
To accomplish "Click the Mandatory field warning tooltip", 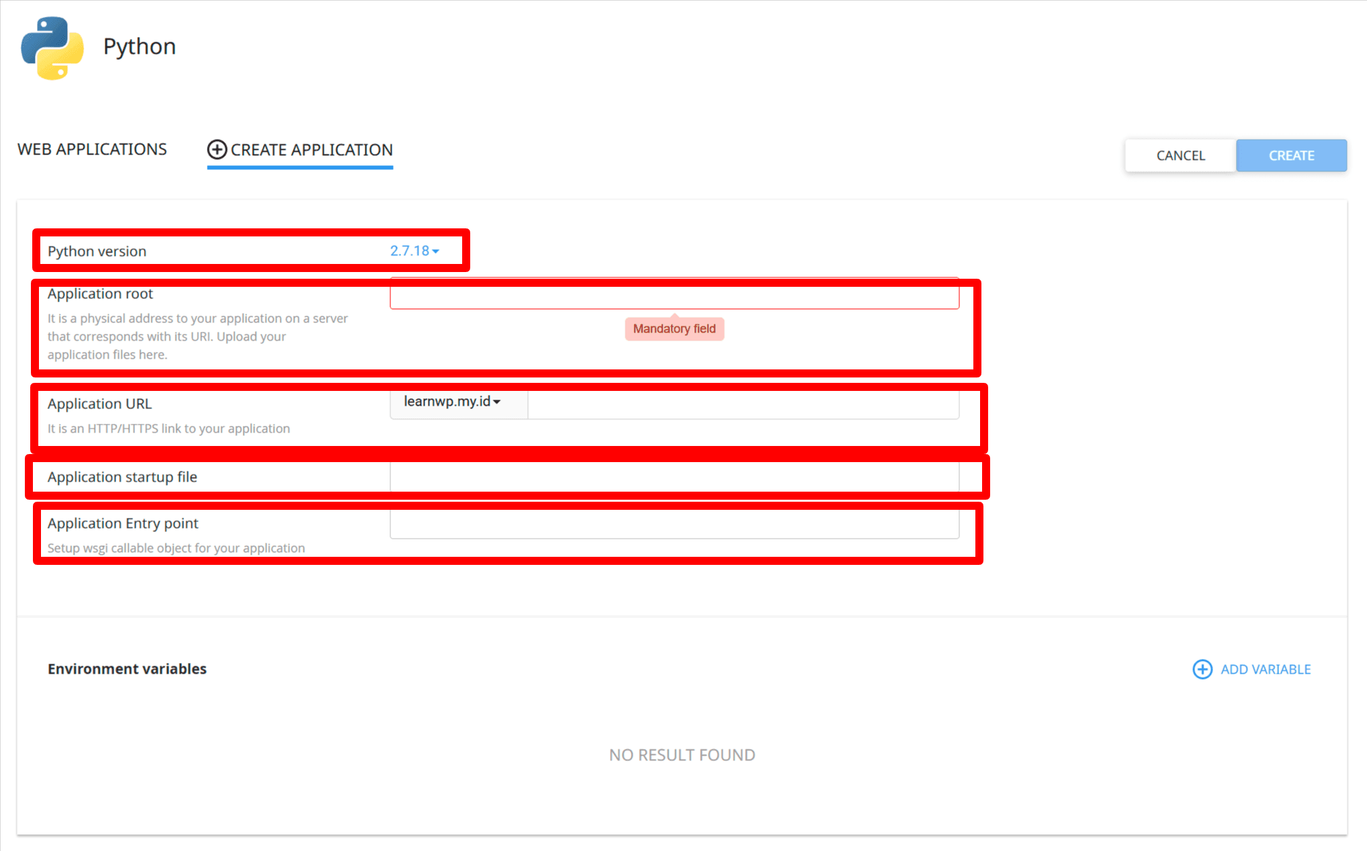I will coord(674,328).
